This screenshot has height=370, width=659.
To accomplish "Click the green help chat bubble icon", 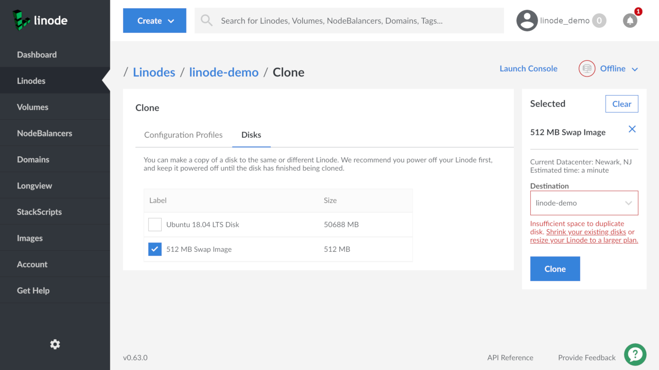I will click(x=635, y=354).
